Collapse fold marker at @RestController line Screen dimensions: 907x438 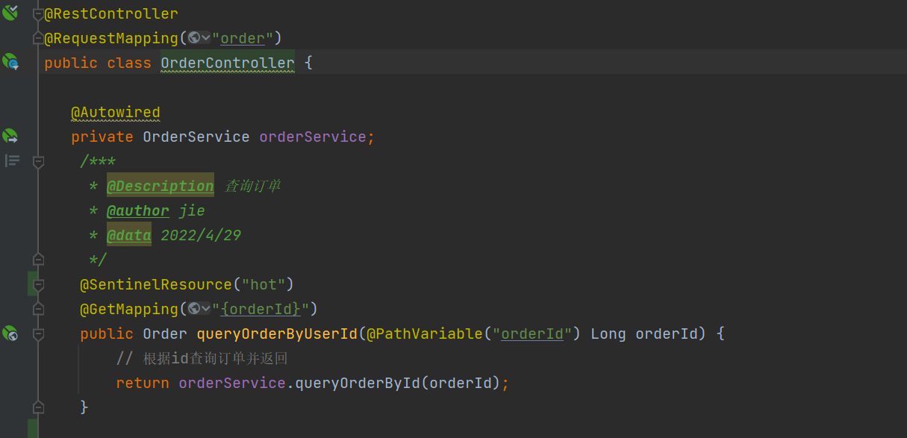coord(38,13)
